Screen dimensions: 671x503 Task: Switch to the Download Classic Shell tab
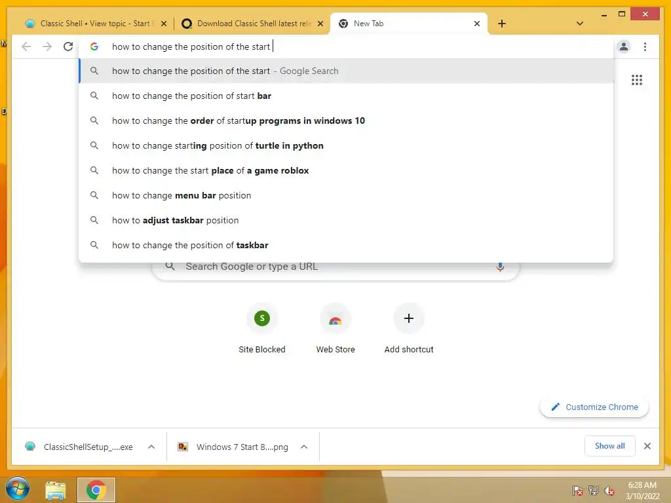pyautogui.click(x=252, y=24)
